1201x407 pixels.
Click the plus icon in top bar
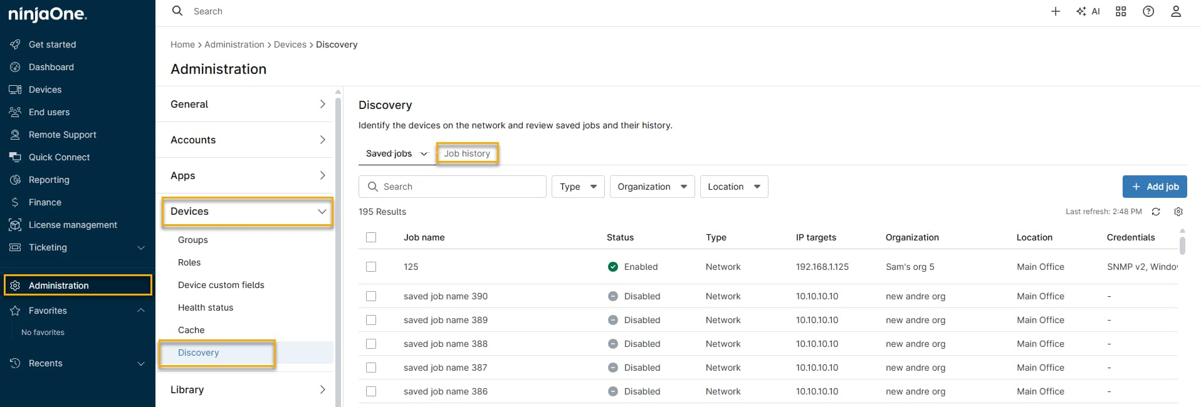click(1056, 11)
